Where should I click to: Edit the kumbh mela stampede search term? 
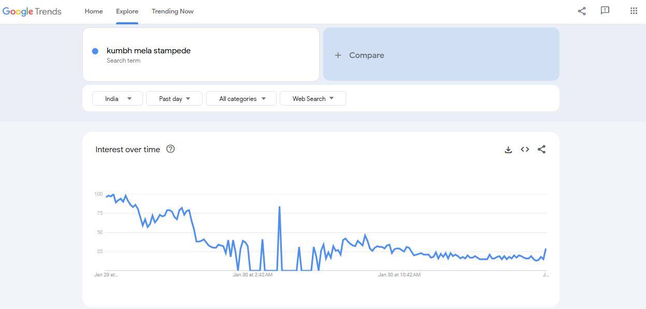(x=149, y=51)
